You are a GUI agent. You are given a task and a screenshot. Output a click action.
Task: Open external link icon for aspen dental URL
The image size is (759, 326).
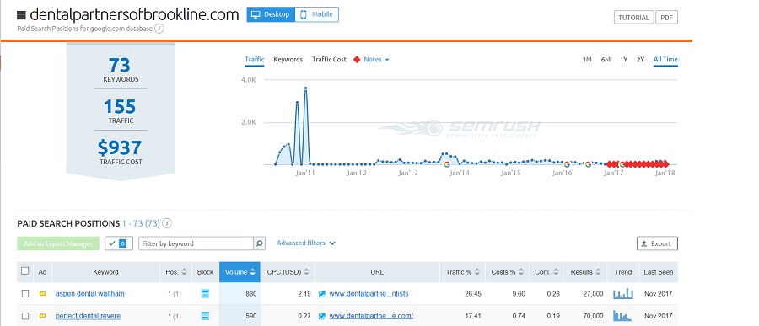pyautogui.click(x=322, y=294)
